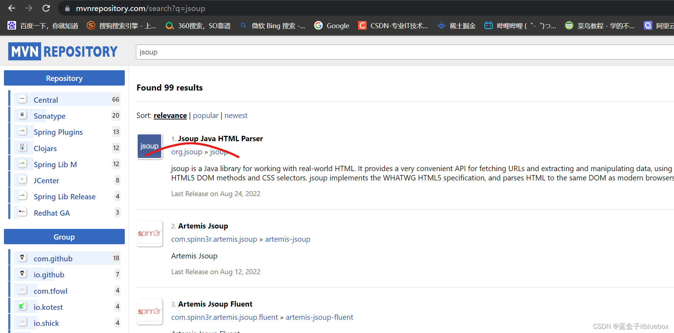This screenshot has height=333, width=674.
Task: Open the CSDN bookmark icon
Action: [x=362, y=26]
